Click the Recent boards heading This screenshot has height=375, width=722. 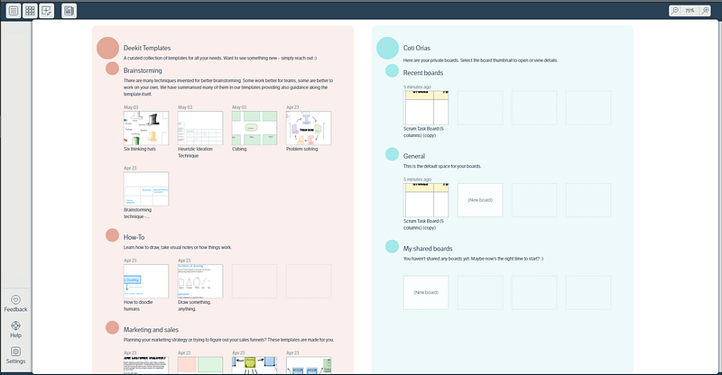tap(423, 73)
